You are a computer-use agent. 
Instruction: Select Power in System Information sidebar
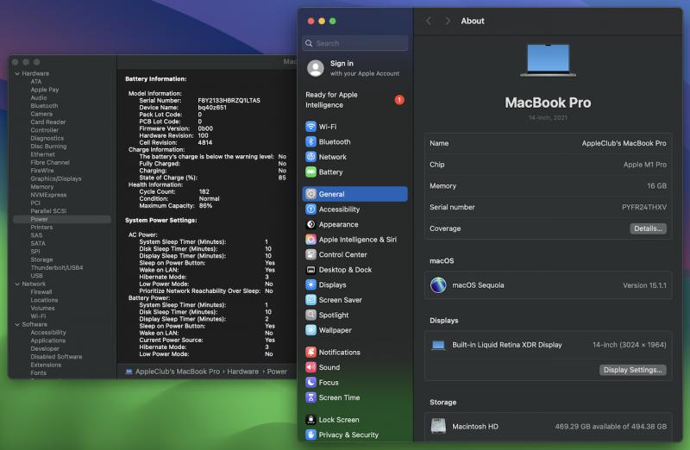pos(62,219)
